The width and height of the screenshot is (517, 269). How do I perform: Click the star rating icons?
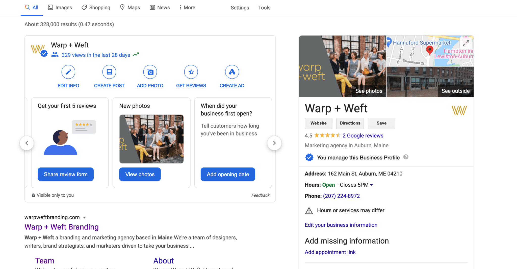click(327, 136)
